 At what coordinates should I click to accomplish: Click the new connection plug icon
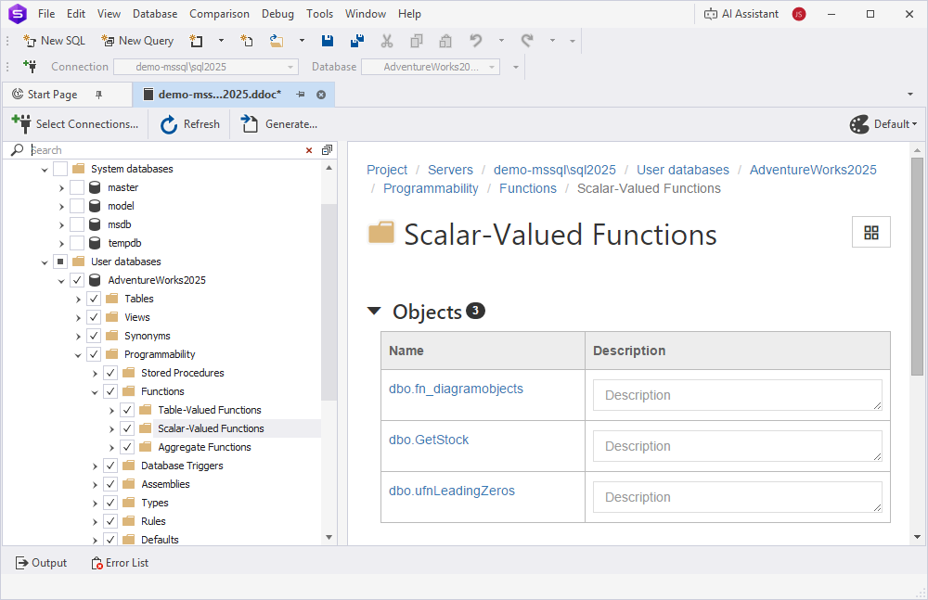click(x=29, y=66)
